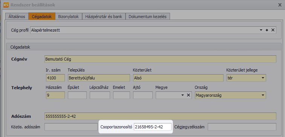Expand the Cég profil dropdown
285x137 pixels.
261,30
